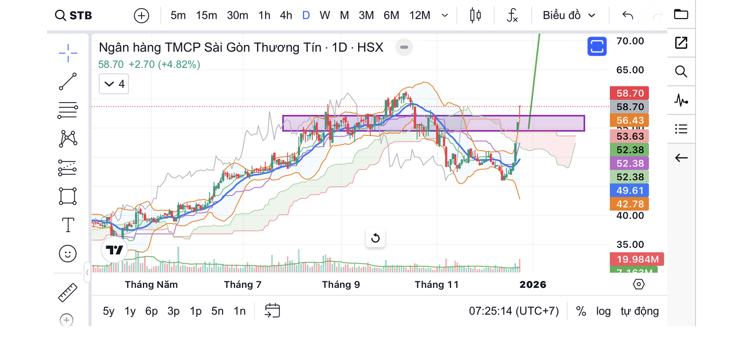Set date range to 6p
Viewport: 743px width, 343px height.
pyautogui.click(x=152, y=311)
